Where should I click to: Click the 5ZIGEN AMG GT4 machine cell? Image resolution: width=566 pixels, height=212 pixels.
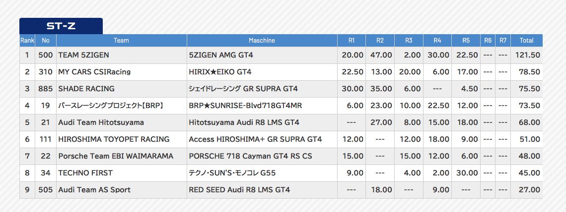[x=224, y=55]
